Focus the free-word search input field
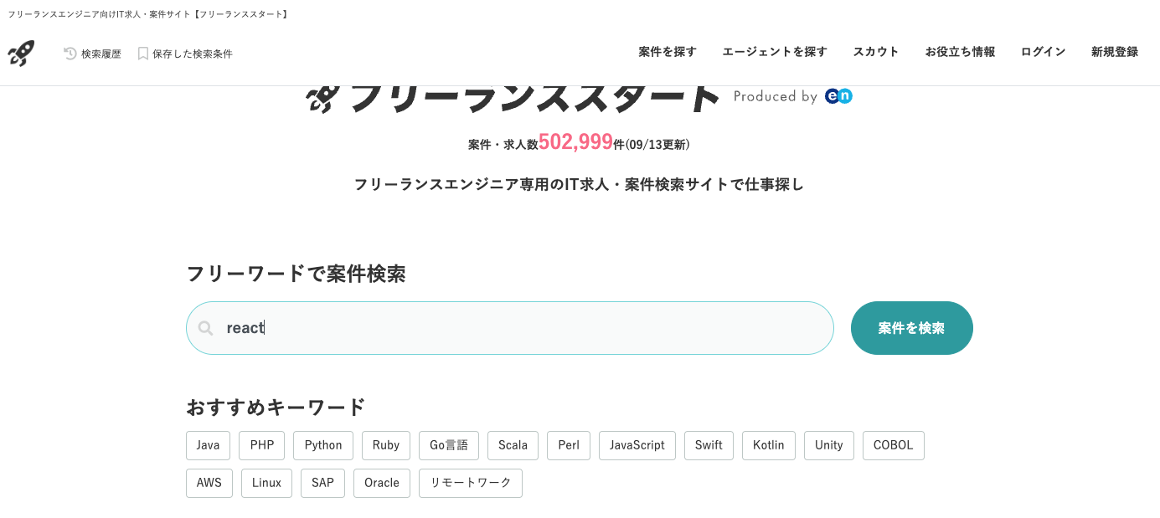Image resolution: width=1160 pixels, height=518 pixels. pyautogui.click(x=519, y=328)
